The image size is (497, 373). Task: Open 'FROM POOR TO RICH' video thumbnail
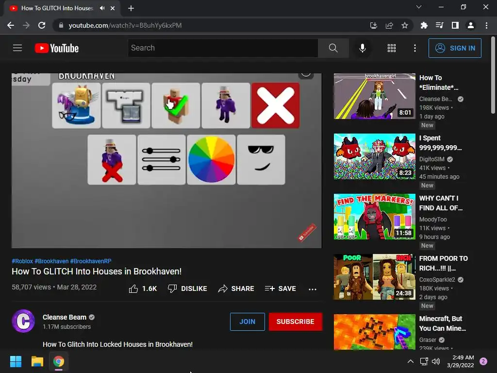[x=374, y=277]
